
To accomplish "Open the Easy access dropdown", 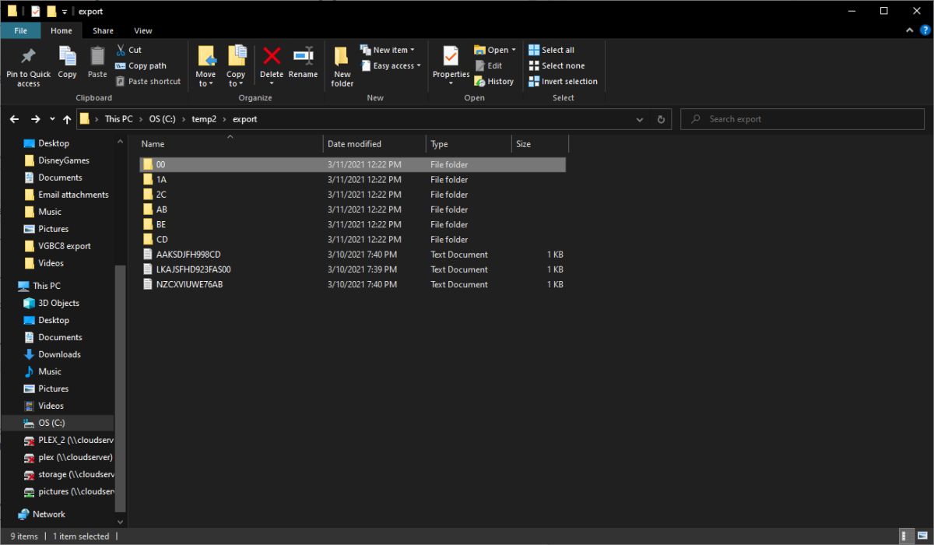I will (391, 65).
